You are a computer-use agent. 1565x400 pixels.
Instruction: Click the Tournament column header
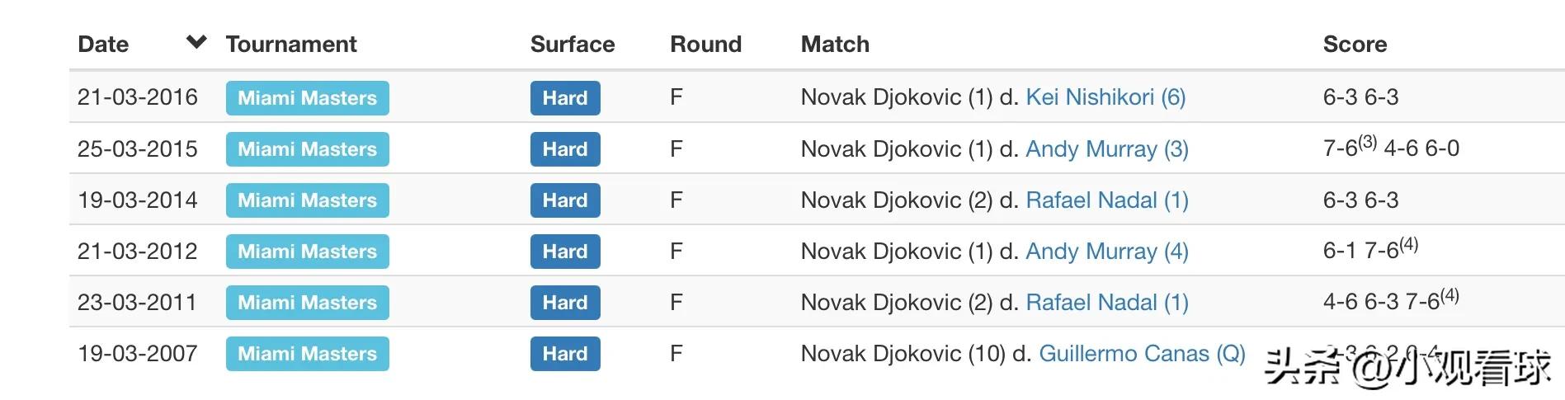coord(291,45)
